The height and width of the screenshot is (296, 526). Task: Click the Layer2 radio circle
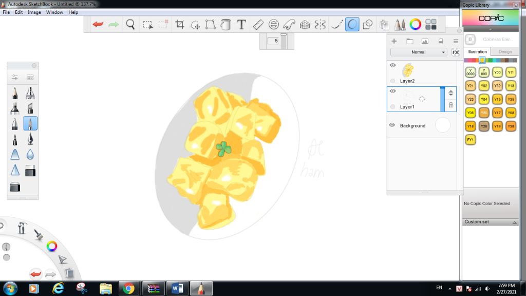pos(393,81)
